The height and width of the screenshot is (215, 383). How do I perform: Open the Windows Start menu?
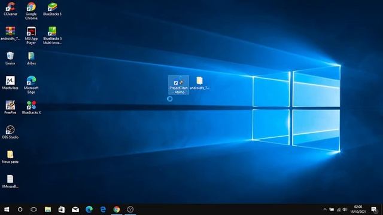click(7, 210)
